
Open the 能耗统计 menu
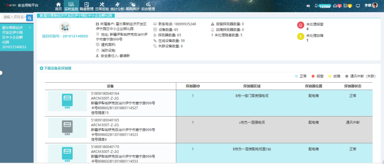(133, 7)
